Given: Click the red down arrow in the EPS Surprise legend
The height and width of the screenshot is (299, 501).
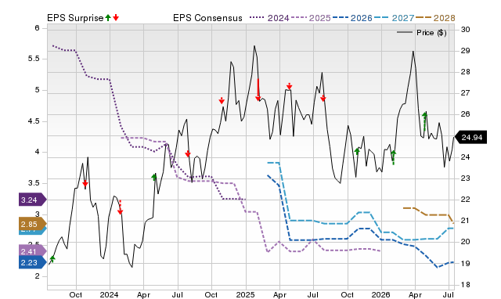Looking at the screenshot, I should point(116,17).
